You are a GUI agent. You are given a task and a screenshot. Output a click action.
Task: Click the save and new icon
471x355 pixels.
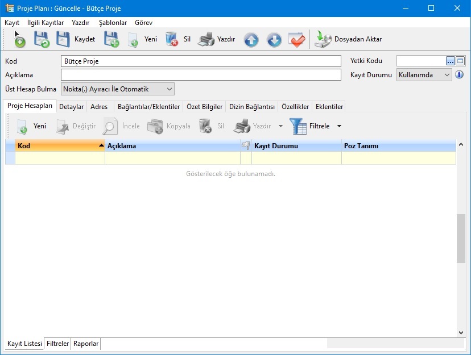point(111,40)
